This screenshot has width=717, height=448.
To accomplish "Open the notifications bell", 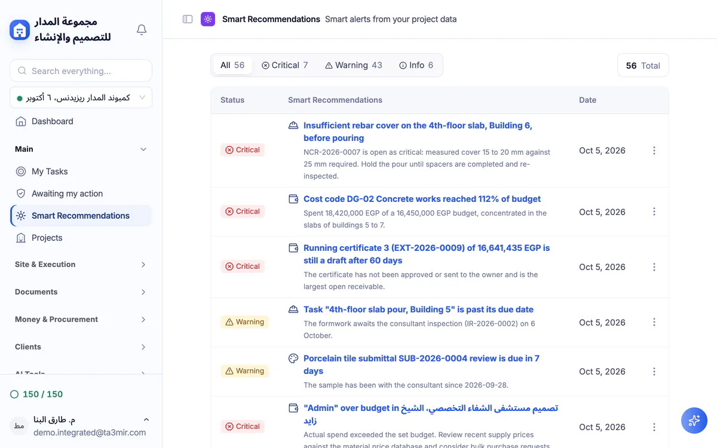I will 142,30.
